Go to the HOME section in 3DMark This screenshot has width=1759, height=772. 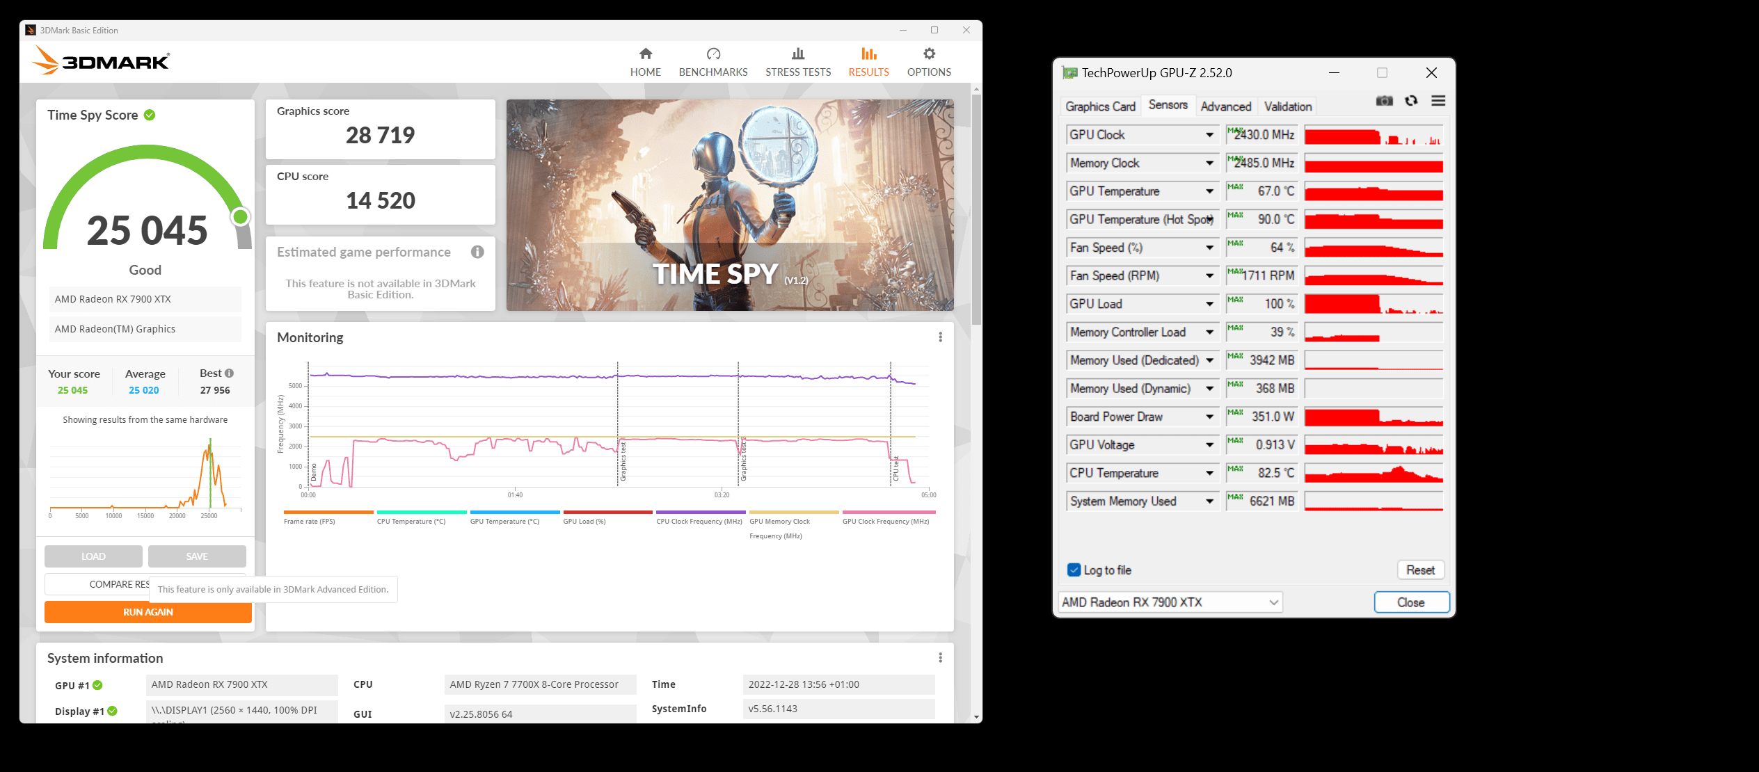645,62
